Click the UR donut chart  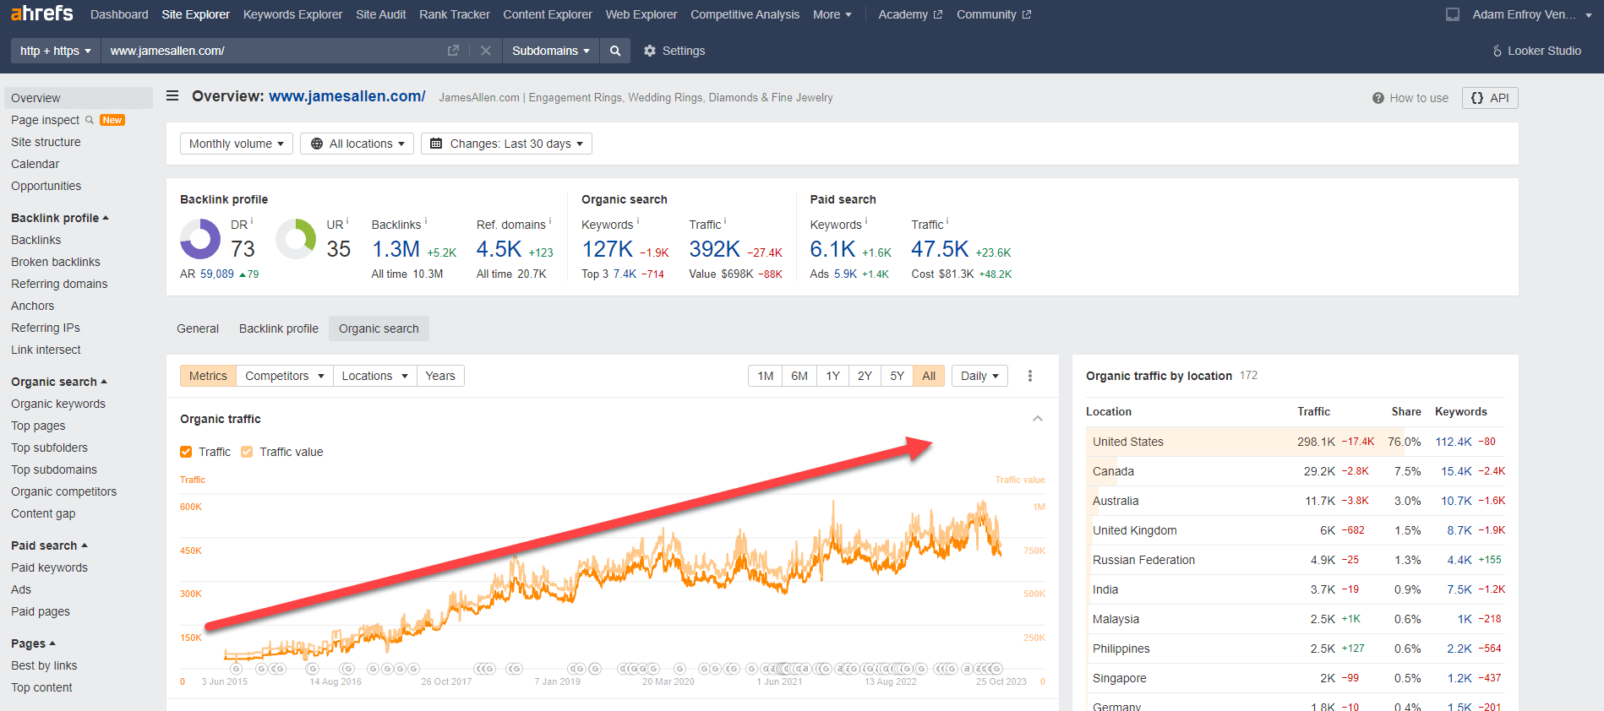[x=296, y=239]
